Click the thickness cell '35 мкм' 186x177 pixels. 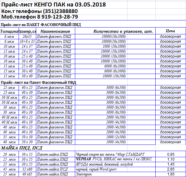click(x=9, y=137)
